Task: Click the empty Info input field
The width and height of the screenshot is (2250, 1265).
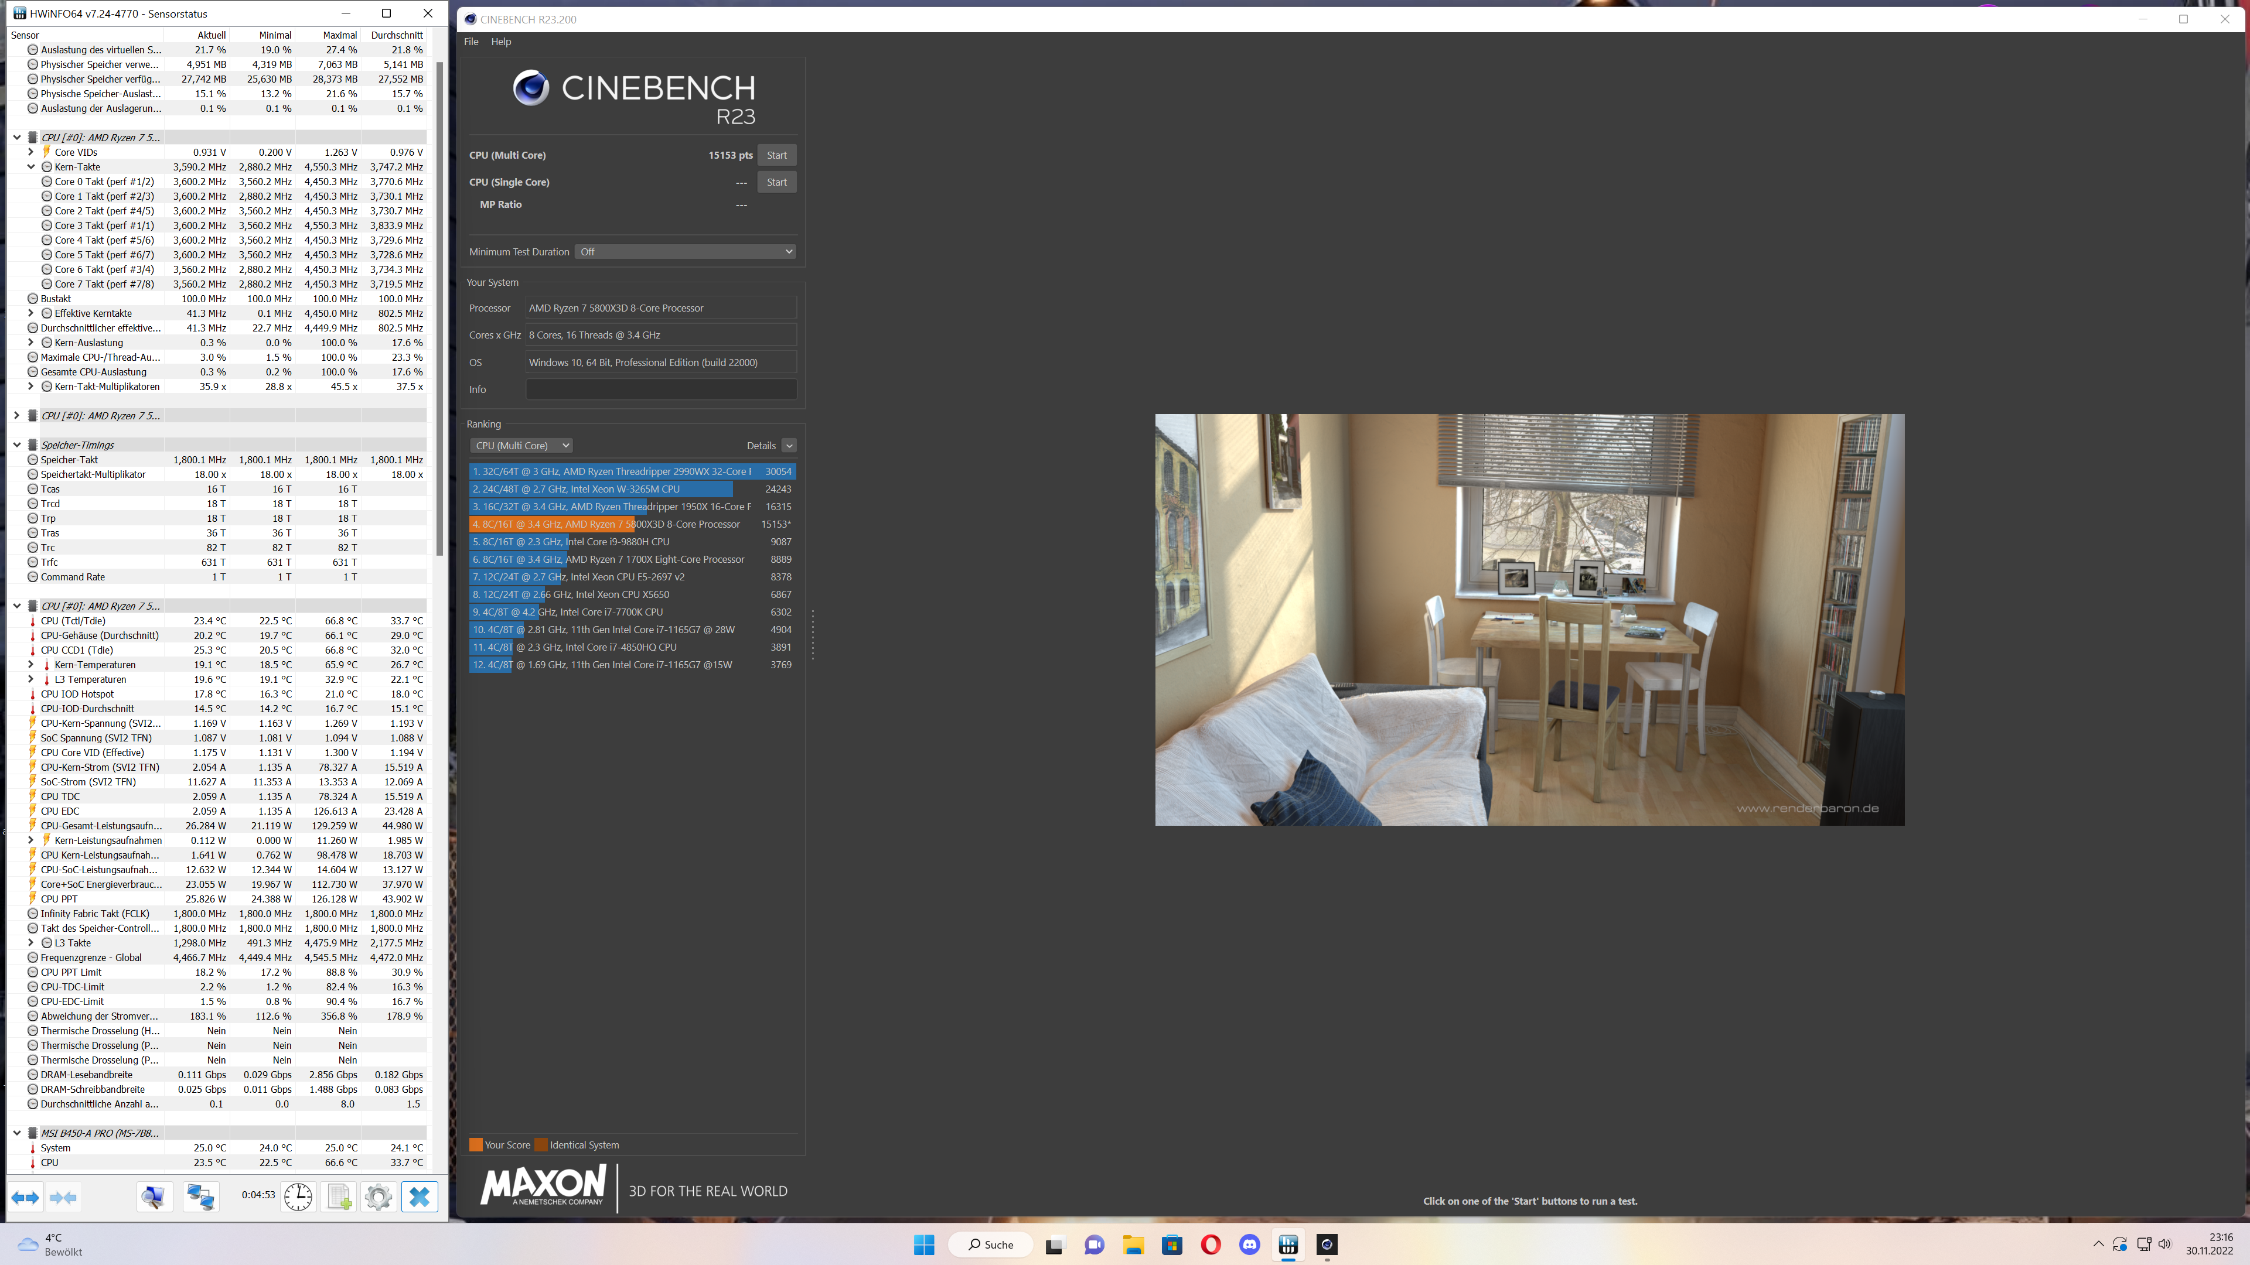Action: point(660,389)
